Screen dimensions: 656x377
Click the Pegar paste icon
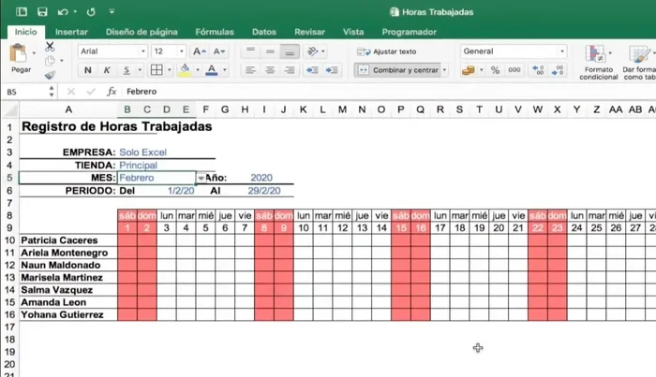18,53
